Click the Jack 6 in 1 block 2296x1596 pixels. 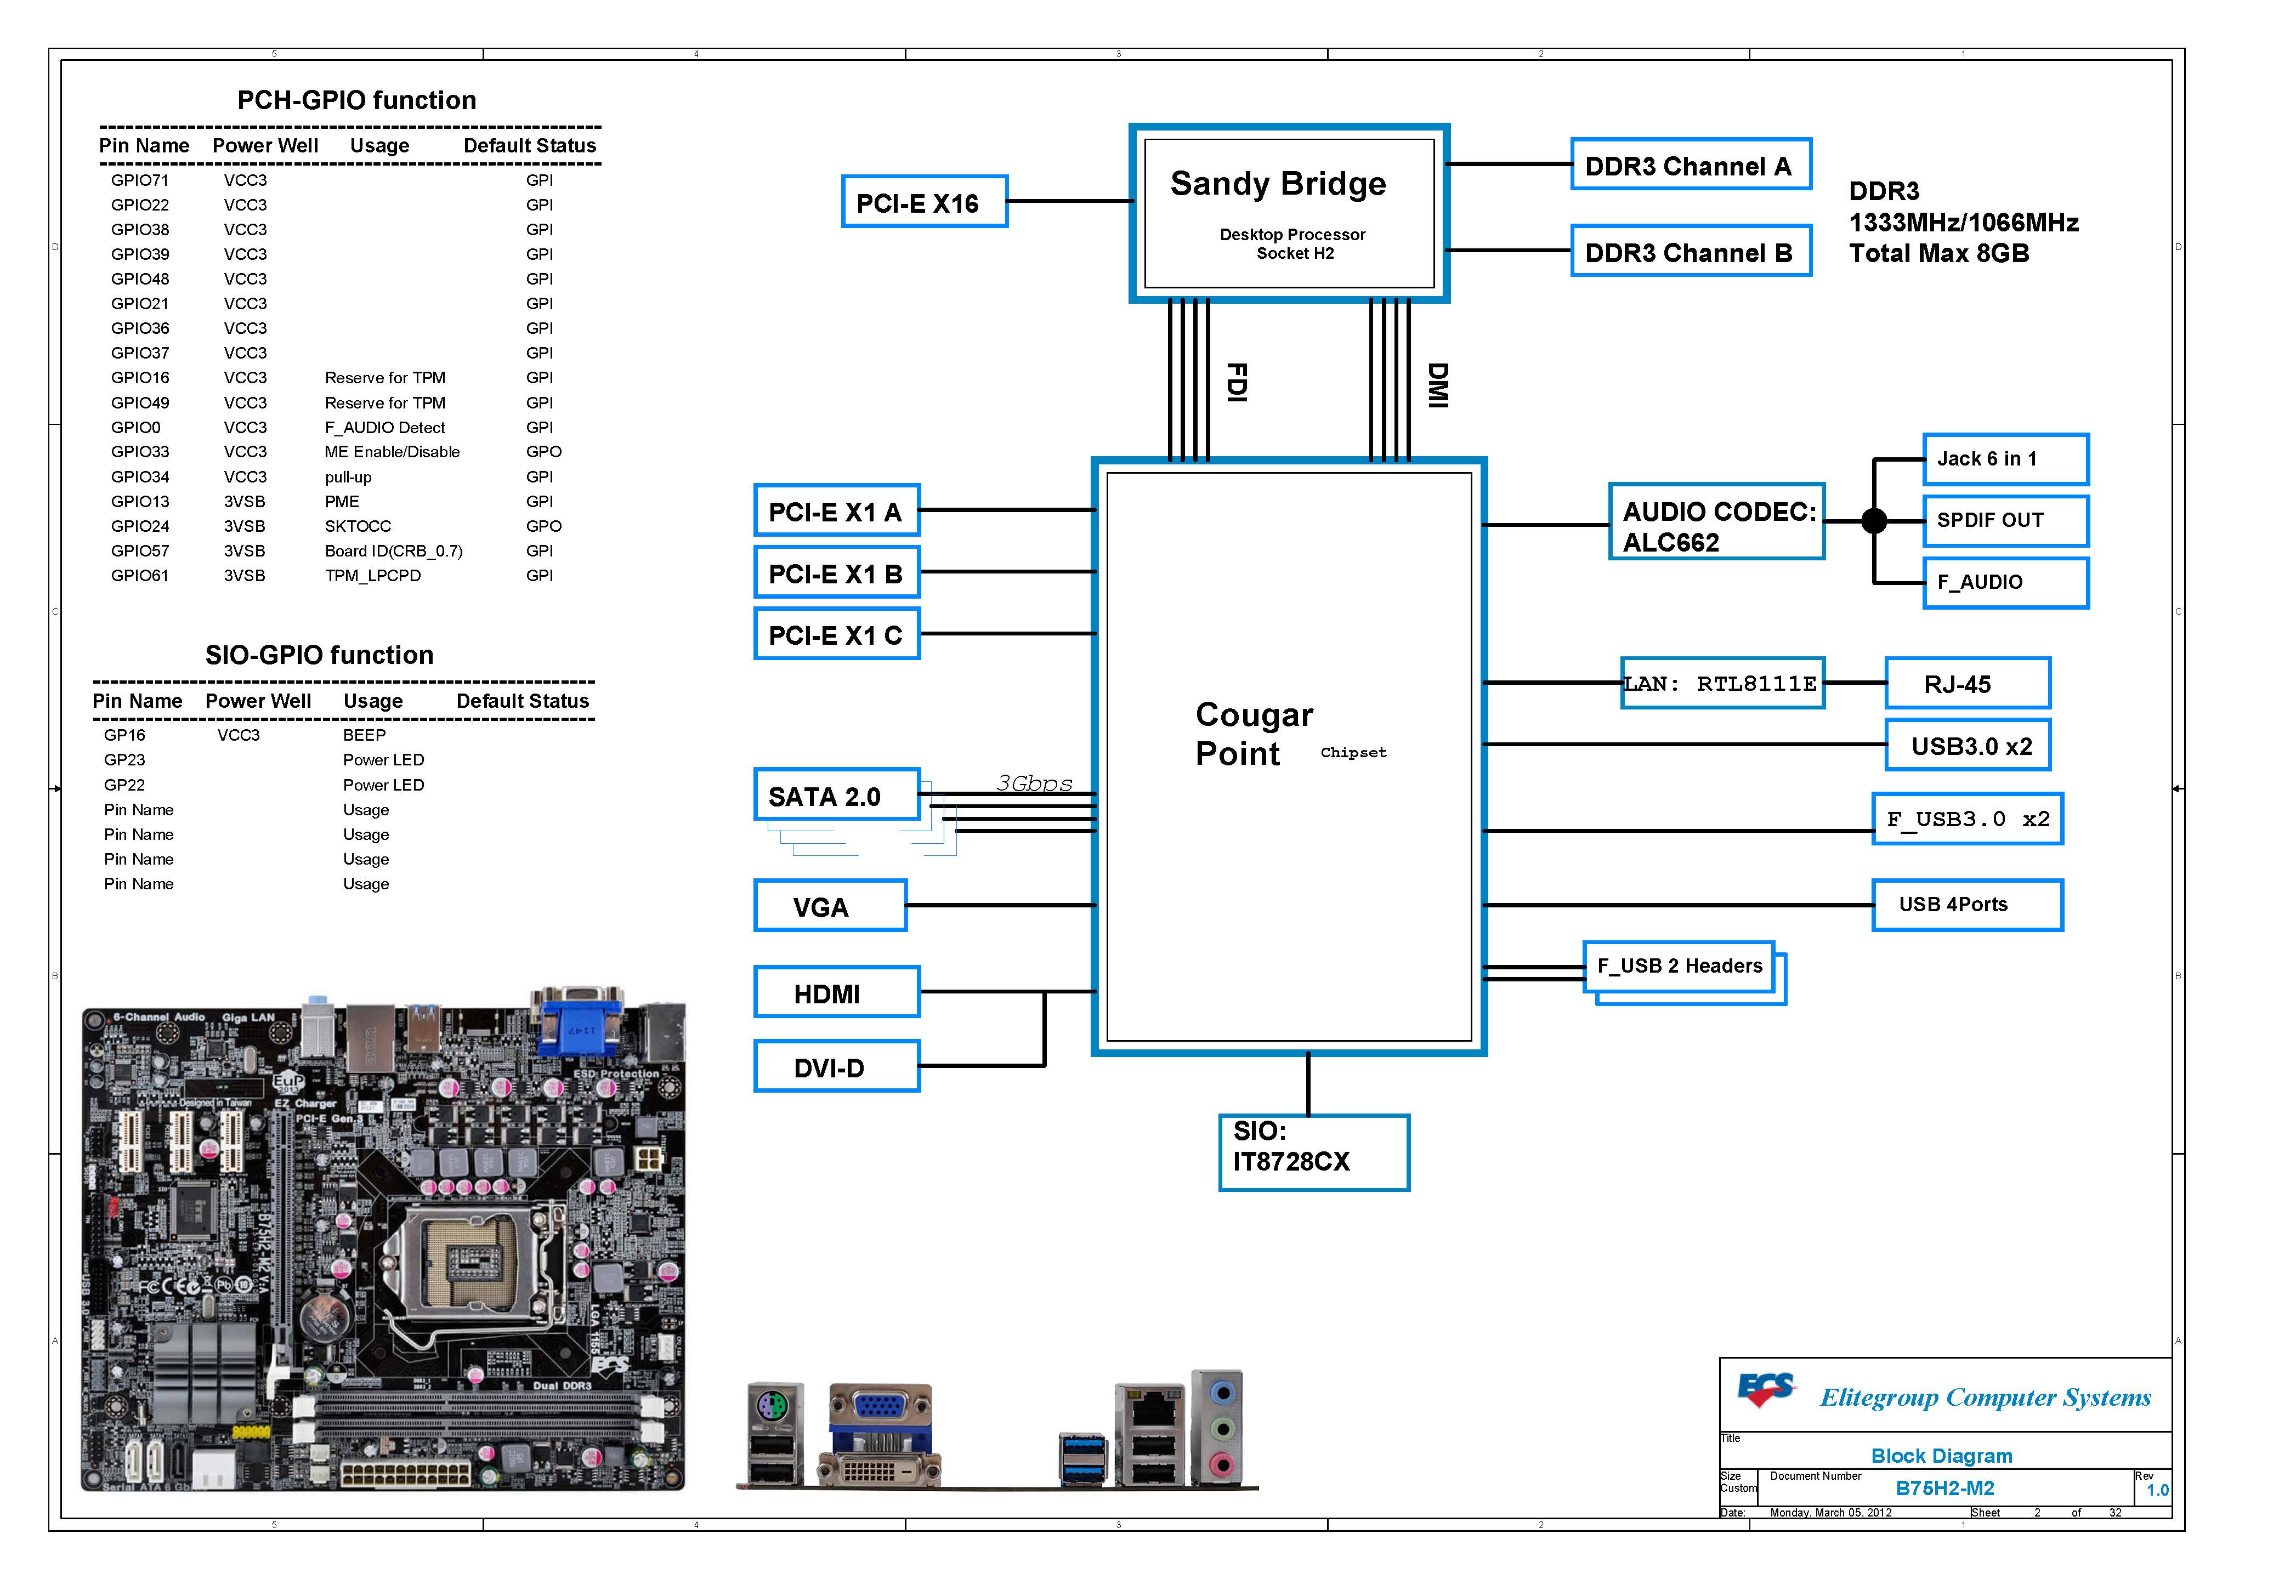(x=2005, y=459)
